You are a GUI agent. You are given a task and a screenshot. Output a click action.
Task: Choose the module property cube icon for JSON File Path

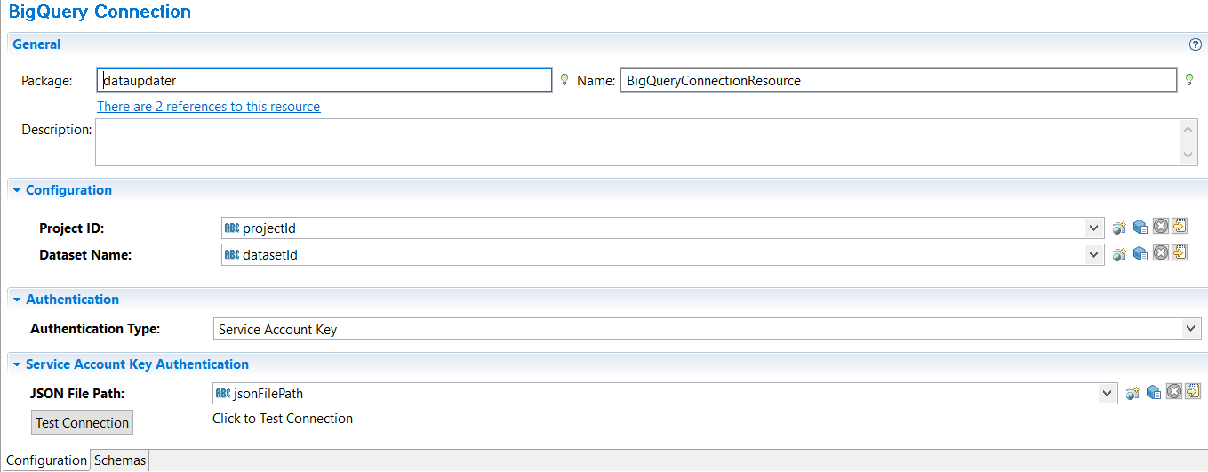point(1153,393)
